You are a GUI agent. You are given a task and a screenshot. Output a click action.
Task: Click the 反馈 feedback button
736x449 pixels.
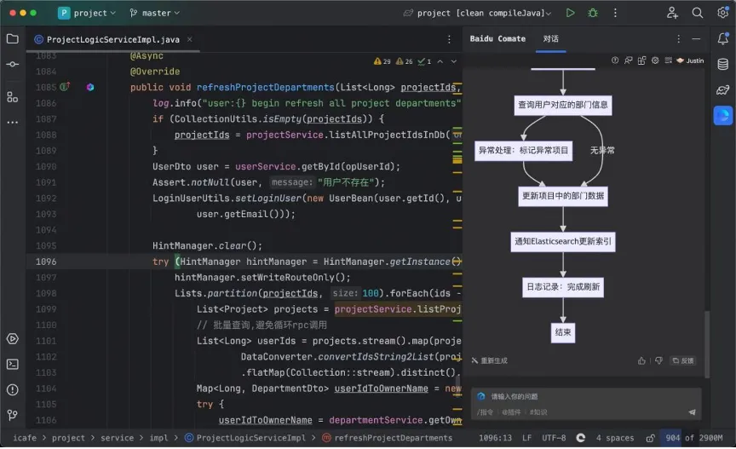682,360
